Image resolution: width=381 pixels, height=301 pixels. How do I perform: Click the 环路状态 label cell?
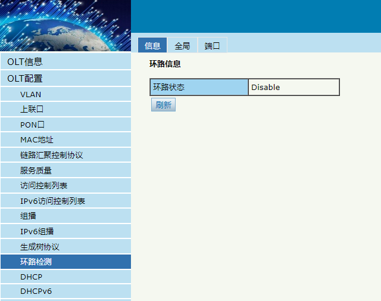[x=199, y=87]
